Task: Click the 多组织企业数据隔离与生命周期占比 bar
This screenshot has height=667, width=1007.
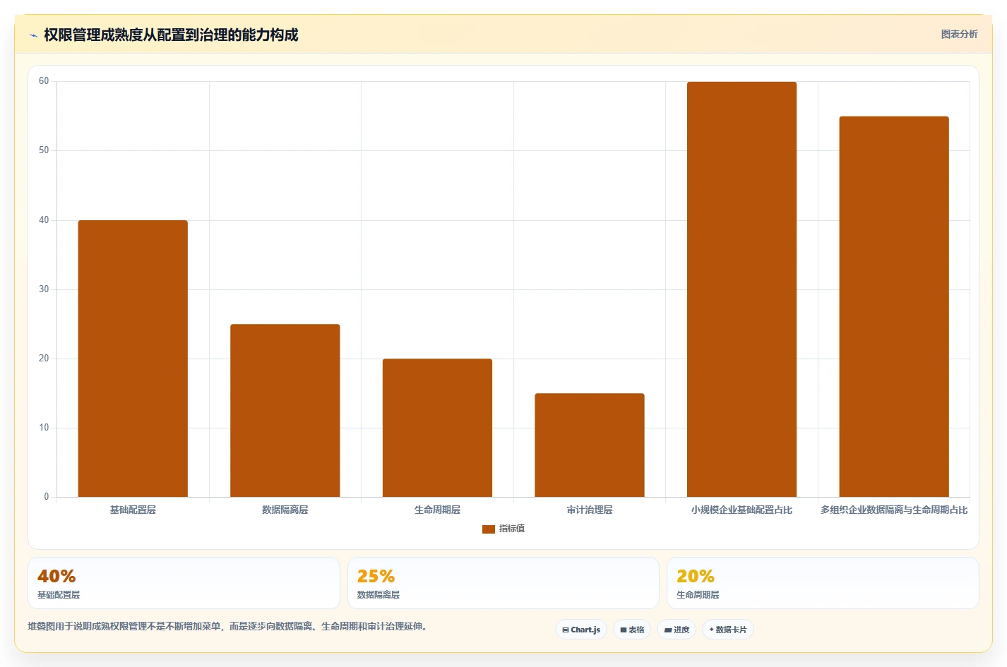Action: point(894,306)
